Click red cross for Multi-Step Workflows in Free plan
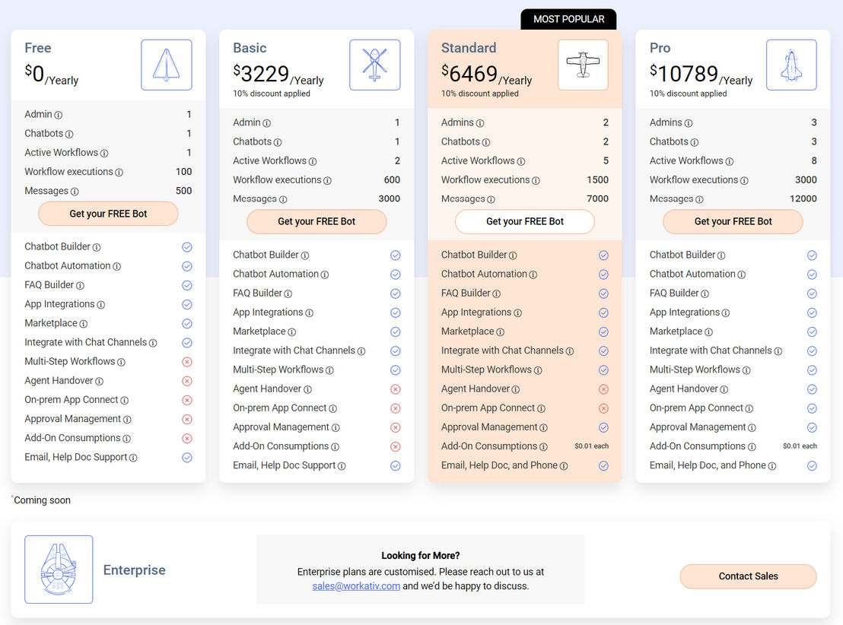 (187, 362)
